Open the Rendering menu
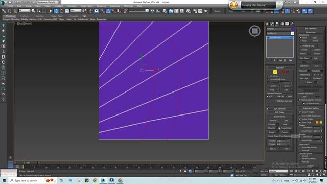This screenshot has height=184, width=327. (x=101, y=6)
